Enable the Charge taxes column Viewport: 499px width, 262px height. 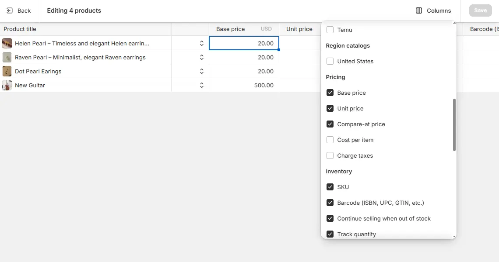[330, 155]
